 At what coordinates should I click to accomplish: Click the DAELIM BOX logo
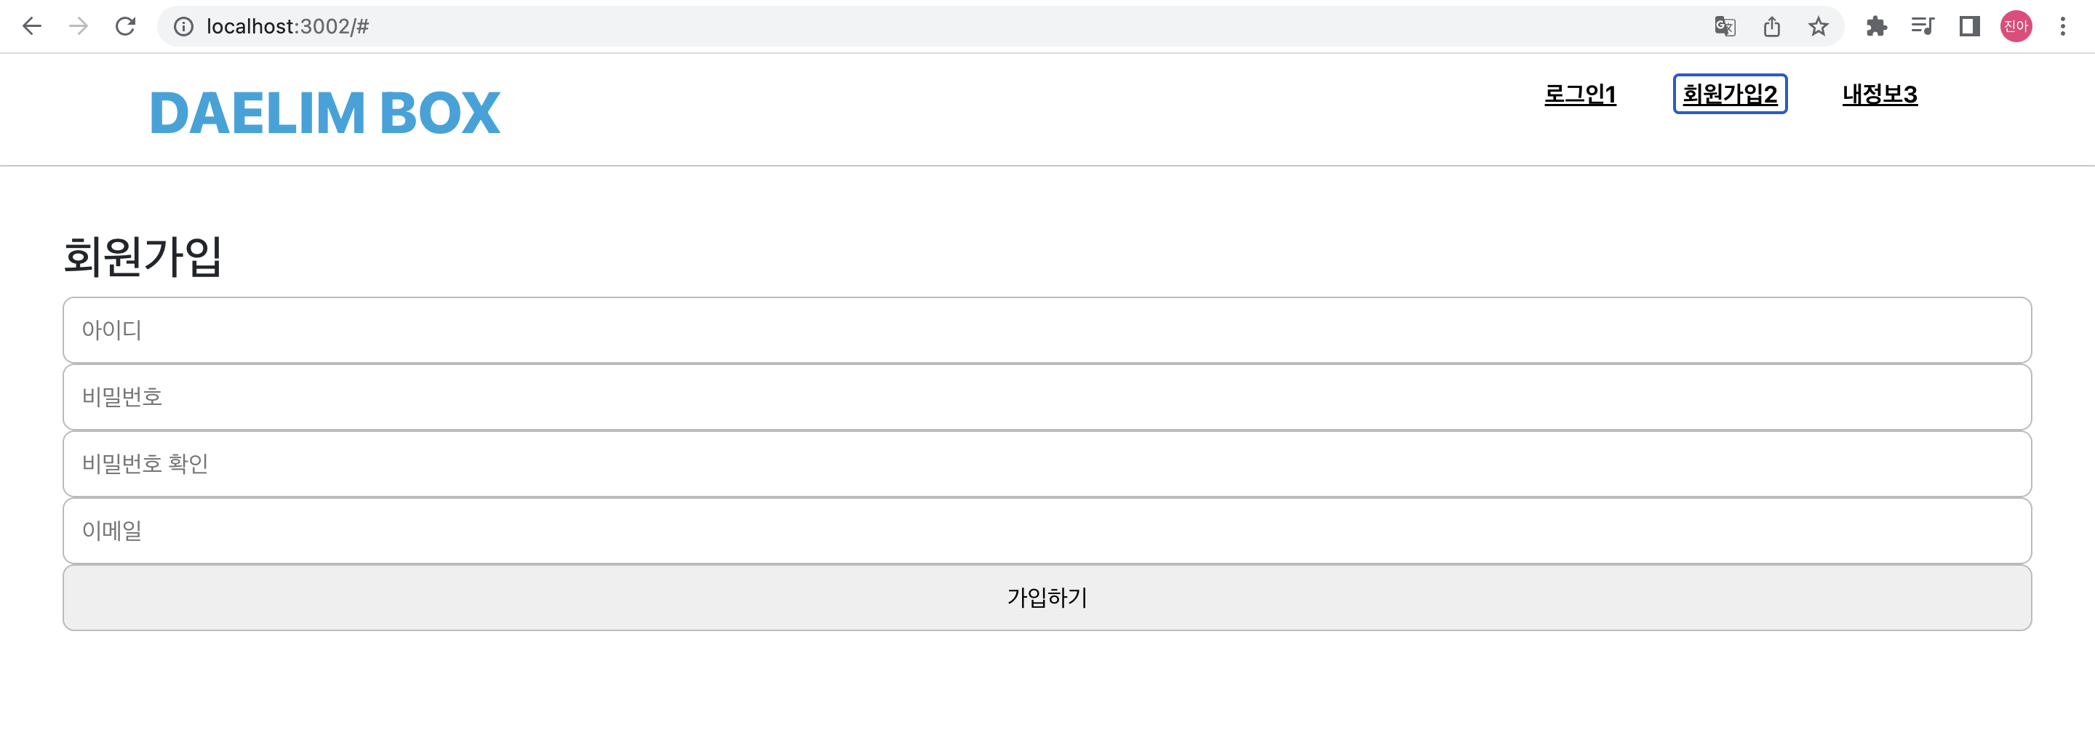(324, 113)
